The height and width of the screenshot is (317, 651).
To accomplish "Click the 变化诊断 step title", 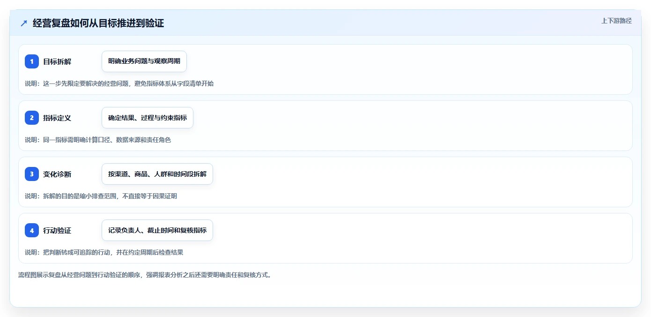I will coord(57,174).
